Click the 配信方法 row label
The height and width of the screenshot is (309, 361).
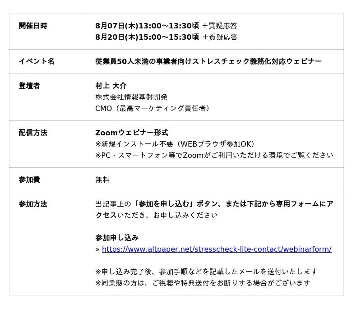tap(33, 133)
